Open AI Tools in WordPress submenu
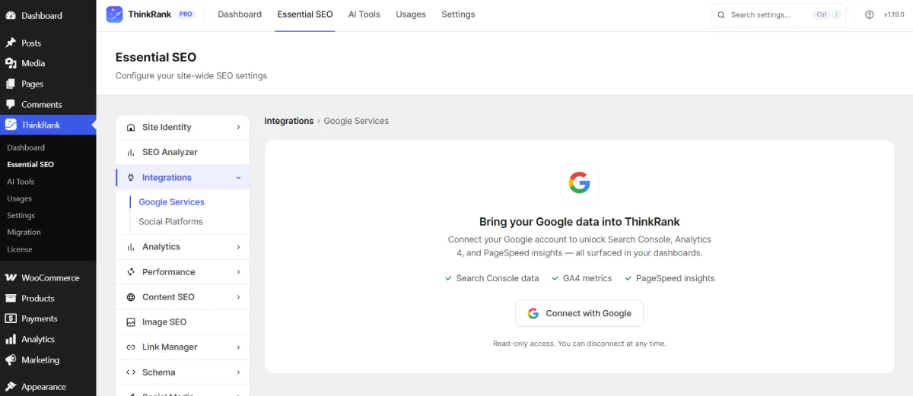 (21, 182)
